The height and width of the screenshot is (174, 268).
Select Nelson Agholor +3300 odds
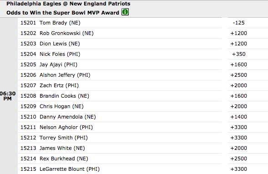click(238, 127)
